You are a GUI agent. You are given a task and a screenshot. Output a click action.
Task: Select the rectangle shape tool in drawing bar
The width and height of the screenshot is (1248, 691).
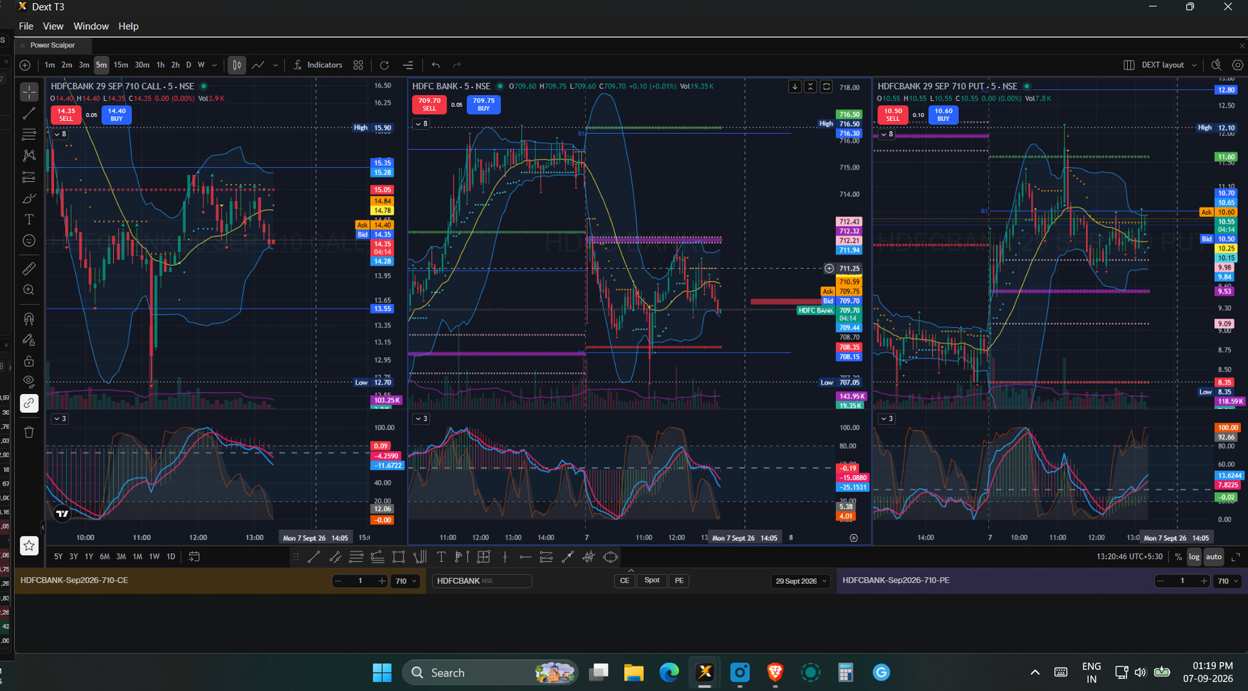pyautogui.click(x=398, y=557)
